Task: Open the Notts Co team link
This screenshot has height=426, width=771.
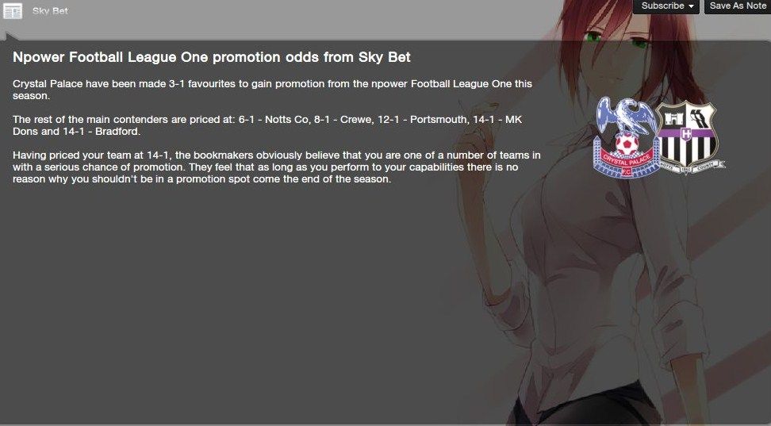Action: pos(286,120)
